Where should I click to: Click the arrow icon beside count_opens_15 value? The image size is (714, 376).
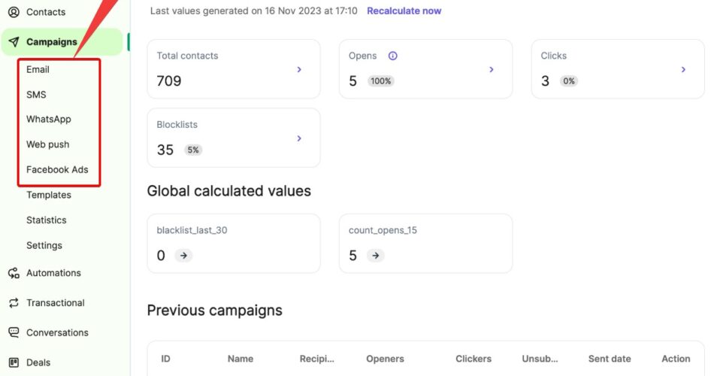tap(376, 256)
